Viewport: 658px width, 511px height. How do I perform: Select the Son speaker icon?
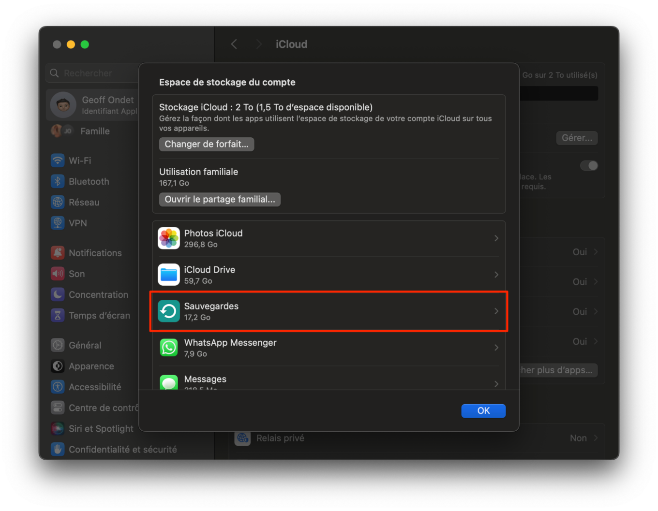pyautogui.click(x=58, y=274)
